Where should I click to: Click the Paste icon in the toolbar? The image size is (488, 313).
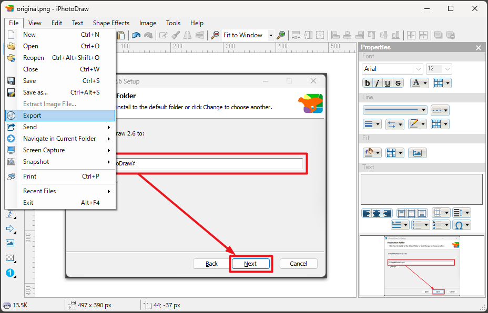(121, 35)
